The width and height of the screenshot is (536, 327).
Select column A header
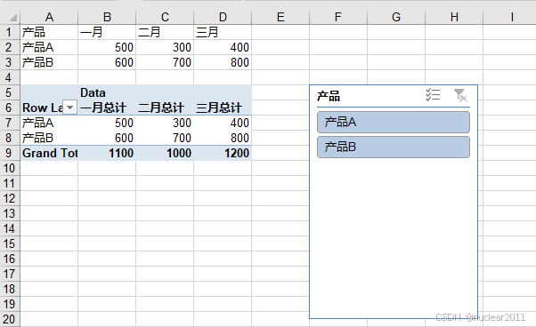coord(49,17)
